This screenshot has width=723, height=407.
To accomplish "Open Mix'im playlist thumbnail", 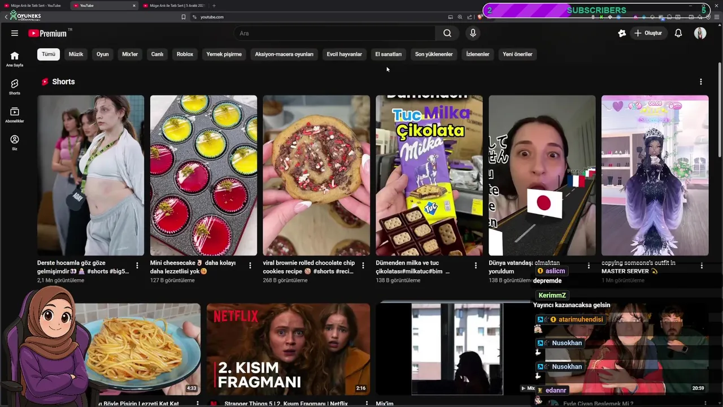I will click(x=456, y=349).
